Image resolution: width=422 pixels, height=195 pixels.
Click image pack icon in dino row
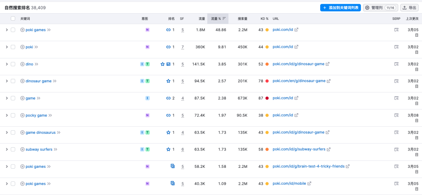point(169,64)
